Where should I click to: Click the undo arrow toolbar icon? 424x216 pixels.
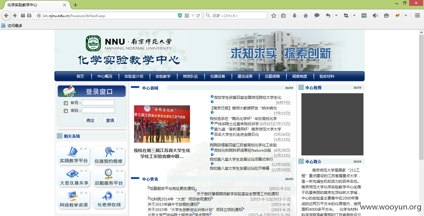pyautogui.click(x=328, y=16)
